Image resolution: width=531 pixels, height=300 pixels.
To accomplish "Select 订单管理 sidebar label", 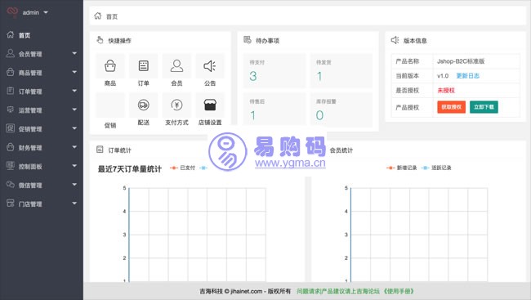I will click(30, 92).
